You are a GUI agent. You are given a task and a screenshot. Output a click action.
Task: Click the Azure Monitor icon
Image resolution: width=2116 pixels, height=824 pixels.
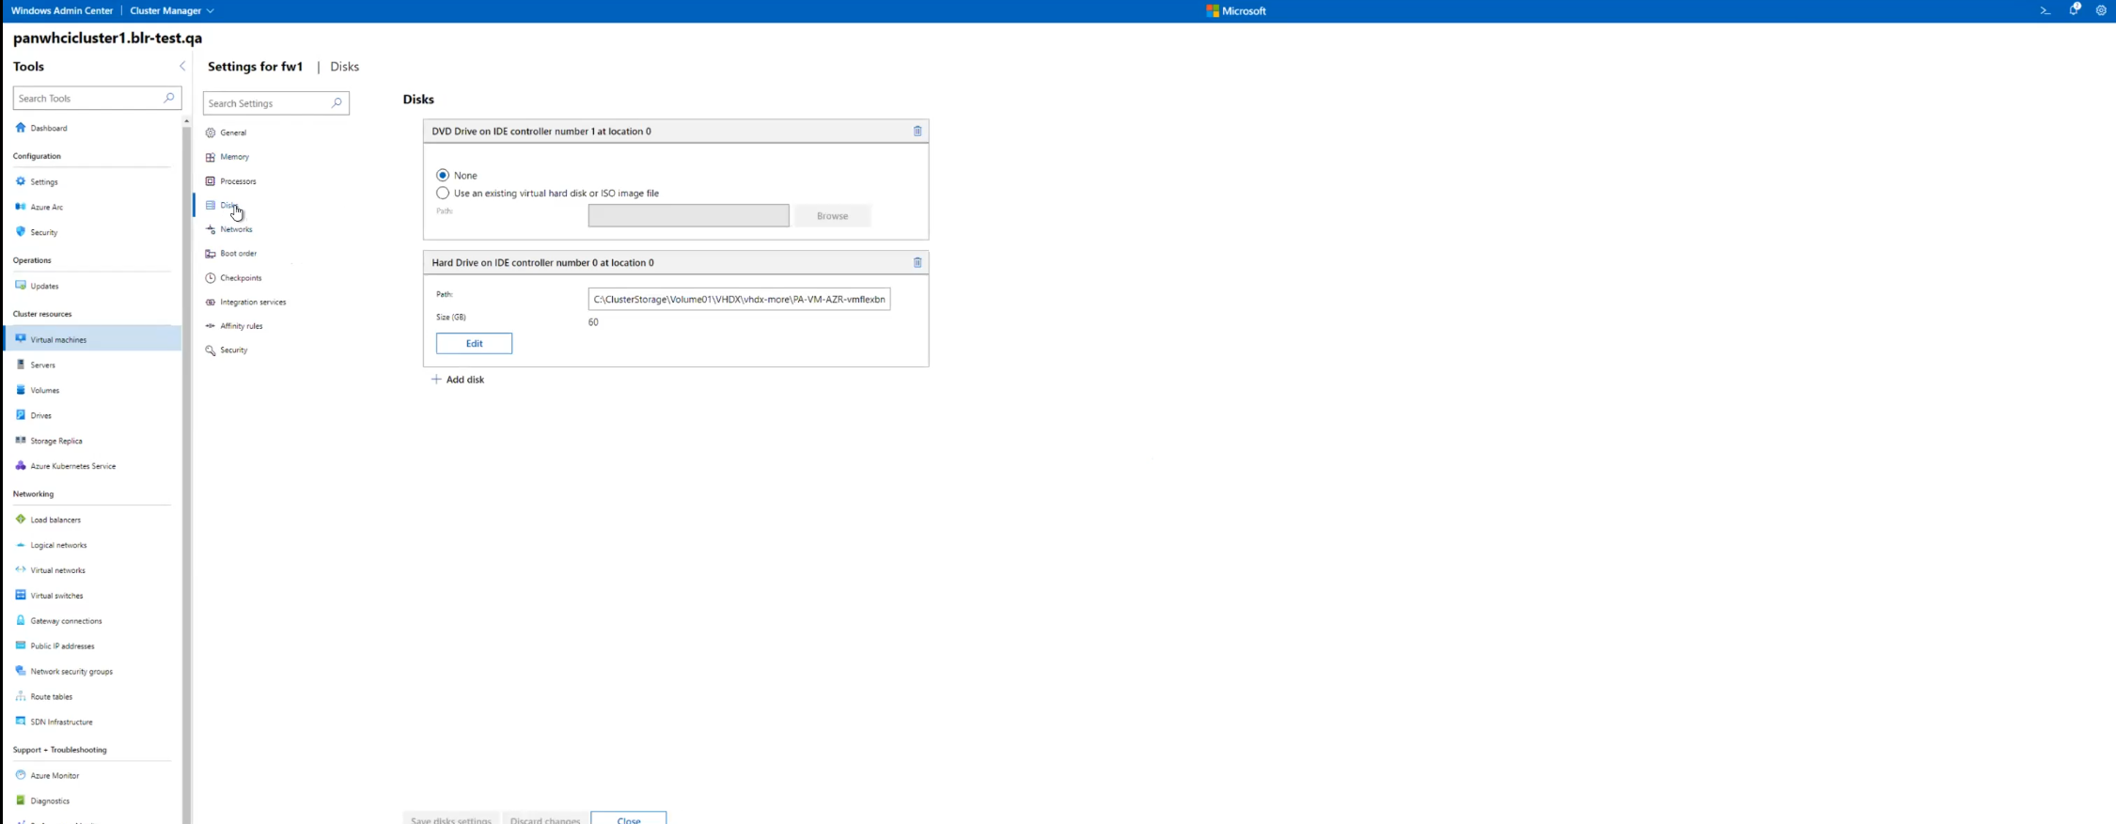(21, 775)
